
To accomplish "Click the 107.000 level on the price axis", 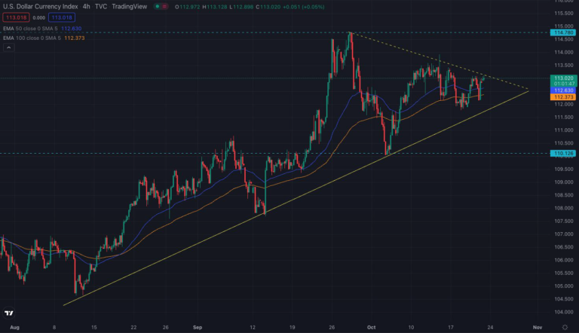I will tap(564, 234).
